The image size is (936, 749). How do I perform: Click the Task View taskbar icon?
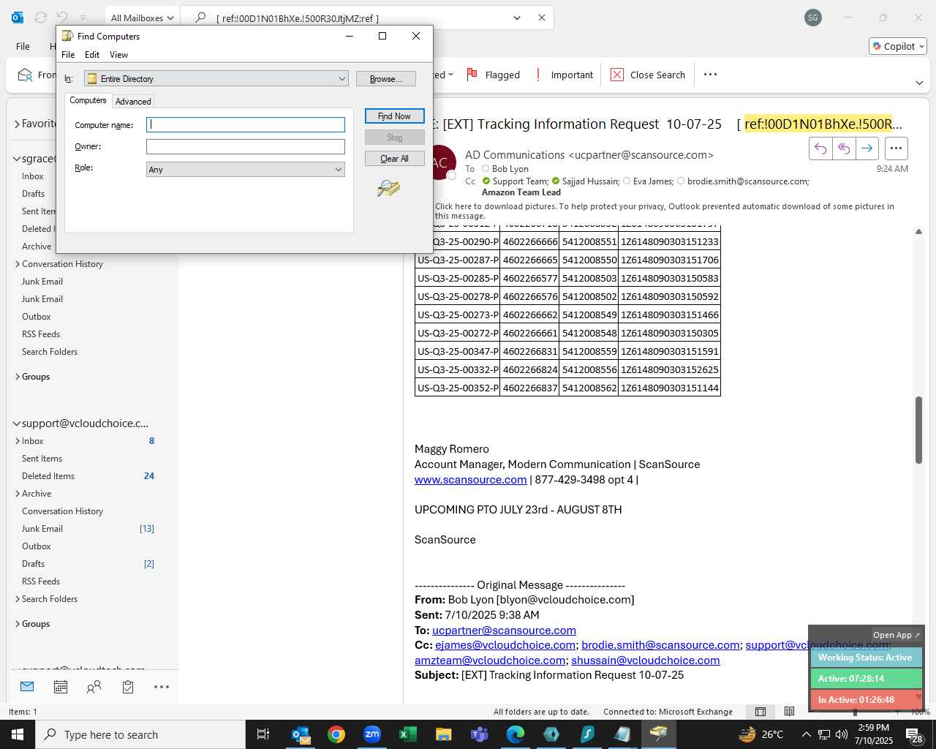[x=263, y=734]
